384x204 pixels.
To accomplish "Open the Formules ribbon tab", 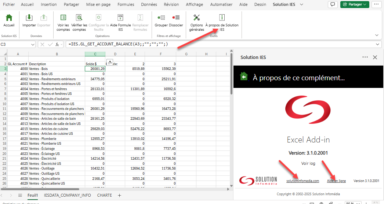I will pyautogui.click(x=126, y=4).
